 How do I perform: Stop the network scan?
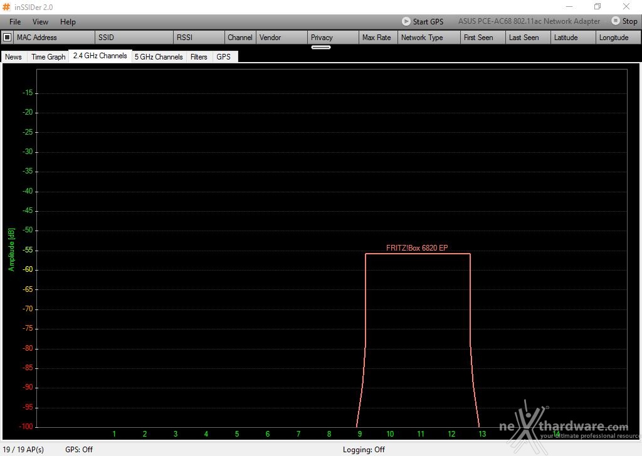click(624, 21)
